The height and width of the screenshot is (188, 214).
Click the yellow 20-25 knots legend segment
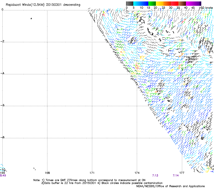click(x=160, y=3)
